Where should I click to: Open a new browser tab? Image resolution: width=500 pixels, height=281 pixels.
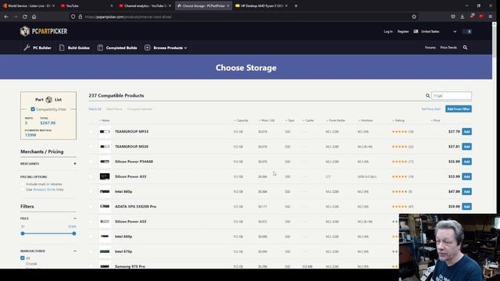pyautogui.click(x=296, y=5)
